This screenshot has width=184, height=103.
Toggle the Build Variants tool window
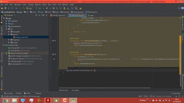pyautogui.click(x=1, y=71)
